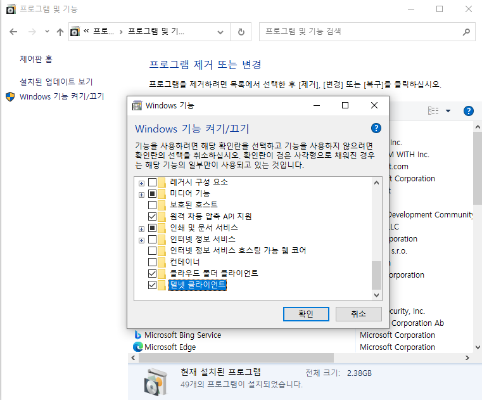Open the 제어판 홈 link
Image resolution: width=482 pixels, height=400 pixels.
pos(36,59)
